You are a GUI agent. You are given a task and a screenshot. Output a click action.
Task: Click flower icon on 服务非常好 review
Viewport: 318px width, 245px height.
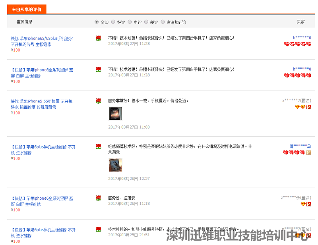[x=98, y=101]
